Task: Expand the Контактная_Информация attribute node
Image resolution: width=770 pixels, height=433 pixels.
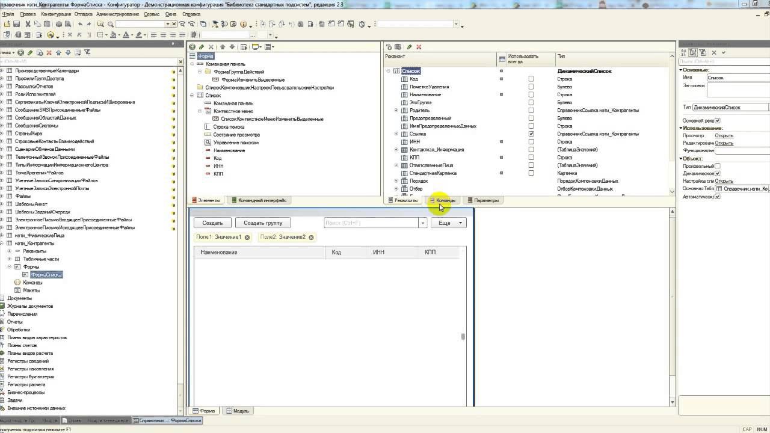Action: click(x=396, y=149)
